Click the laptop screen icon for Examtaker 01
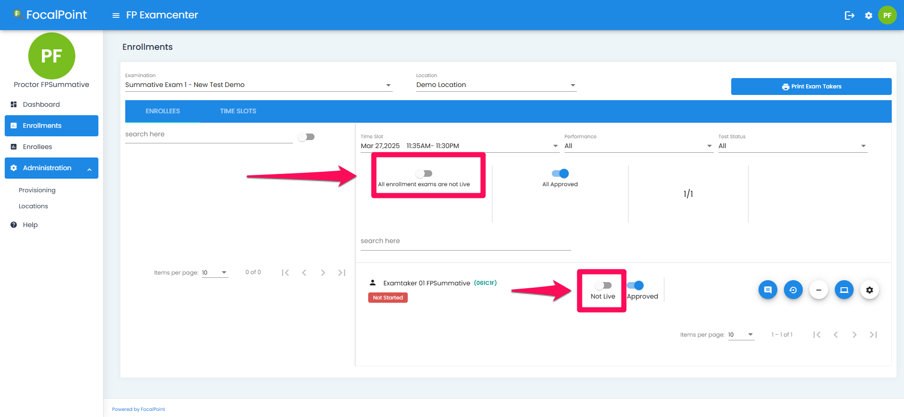 pyautogui.click(x=844, y=290)
